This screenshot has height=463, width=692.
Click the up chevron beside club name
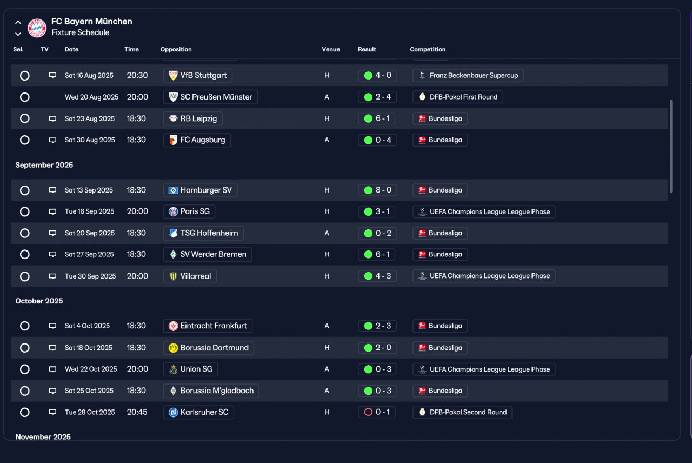coord(18,23)
